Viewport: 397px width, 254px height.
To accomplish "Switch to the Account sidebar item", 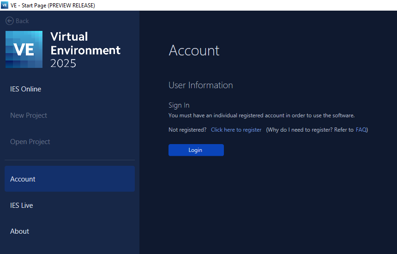I will point(23,179).
